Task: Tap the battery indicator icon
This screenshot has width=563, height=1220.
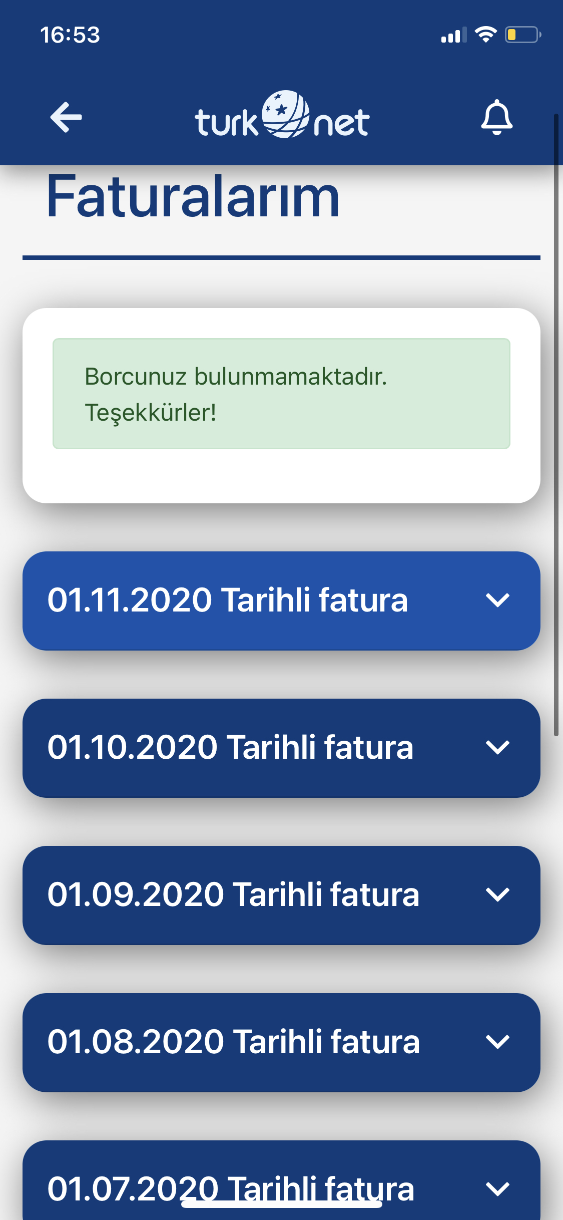Action: pyautogui.click(x=522, y=35)
